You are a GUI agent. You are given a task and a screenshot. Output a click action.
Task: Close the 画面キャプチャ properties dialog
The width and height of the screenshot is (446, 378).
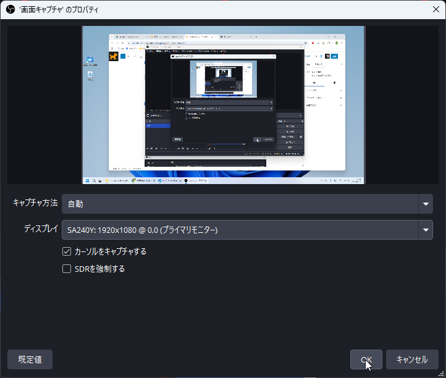(x=436, y=10)
